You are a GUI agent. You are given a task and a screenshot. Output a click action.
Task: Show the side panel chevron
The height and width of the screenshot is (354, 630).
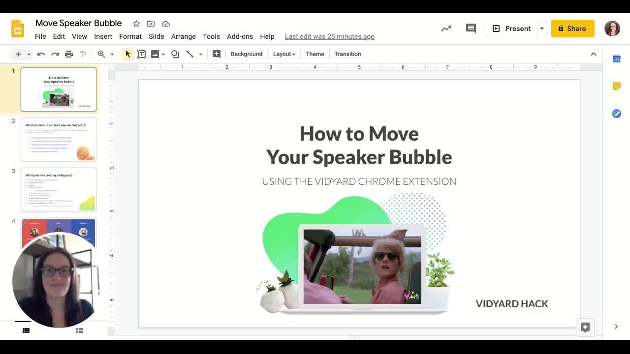(x=616, y=326)
